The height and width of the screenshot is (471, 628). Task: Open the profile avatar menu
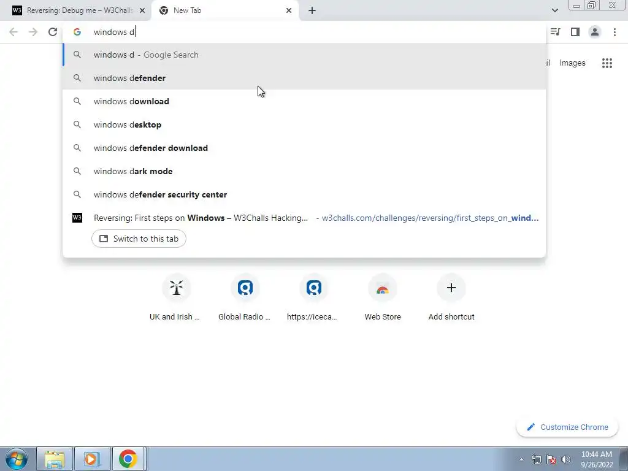(x=595, y=32)
